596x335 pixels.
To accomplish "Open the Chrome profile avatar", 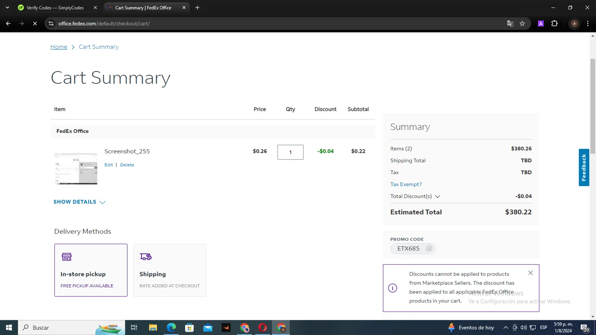I will [574, 23].
